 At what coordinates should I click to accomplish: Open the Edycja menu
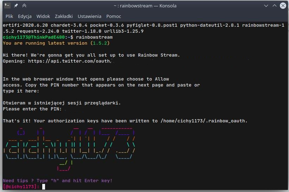tap(25, 16)
